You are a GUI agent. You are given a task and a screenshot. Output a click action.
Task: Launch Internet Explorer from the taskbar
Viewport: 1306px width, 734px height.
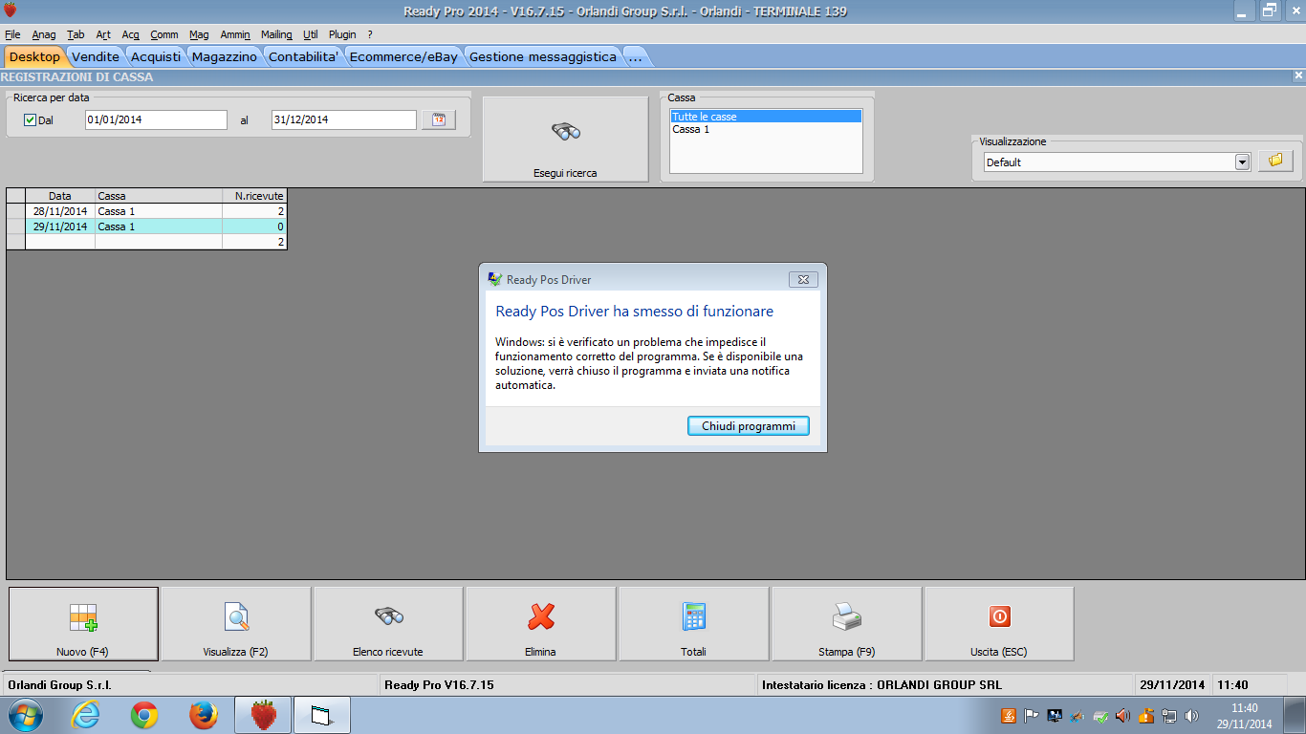(x=85, y=715)
